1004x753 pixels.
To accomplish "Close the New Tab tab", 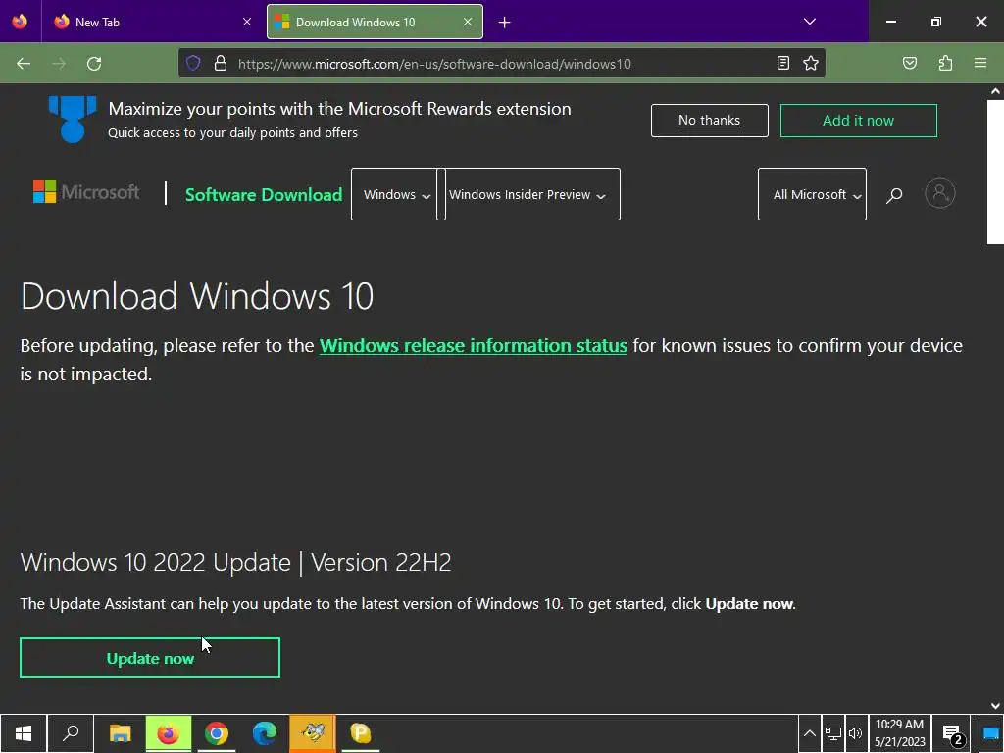I will 246,22.
